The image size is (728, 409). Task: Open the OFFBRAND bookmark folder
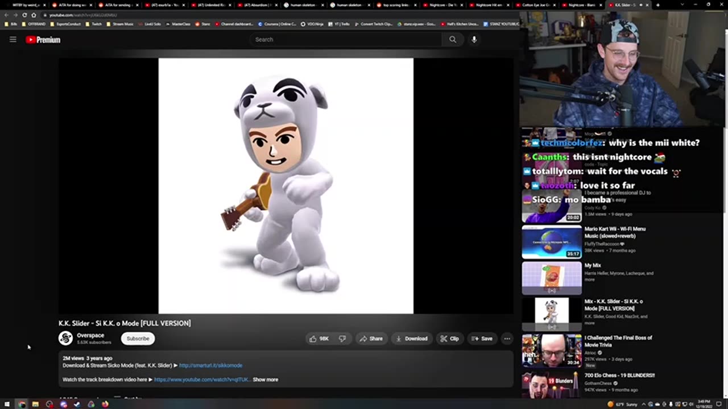[35, 24]
